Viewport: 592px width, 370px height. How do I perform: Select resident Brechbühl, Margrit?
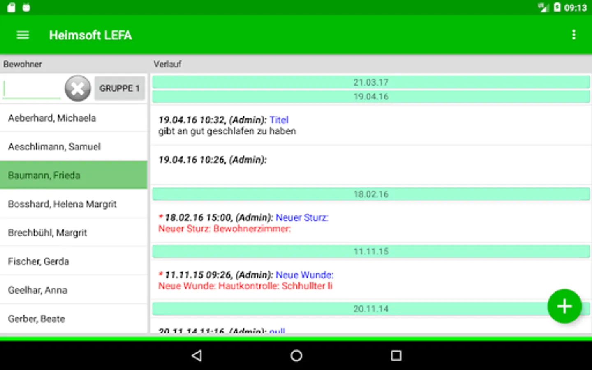click(74, 233)
